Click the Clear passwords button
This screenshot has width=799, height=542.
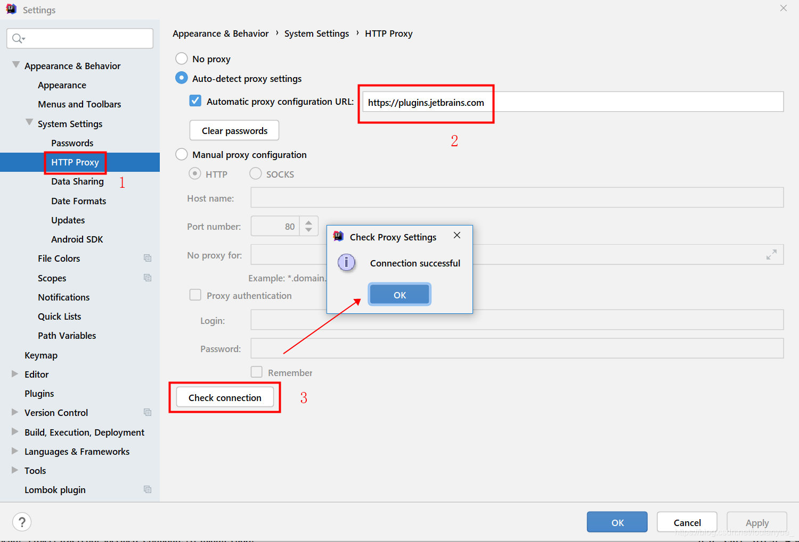click(234, 130)
